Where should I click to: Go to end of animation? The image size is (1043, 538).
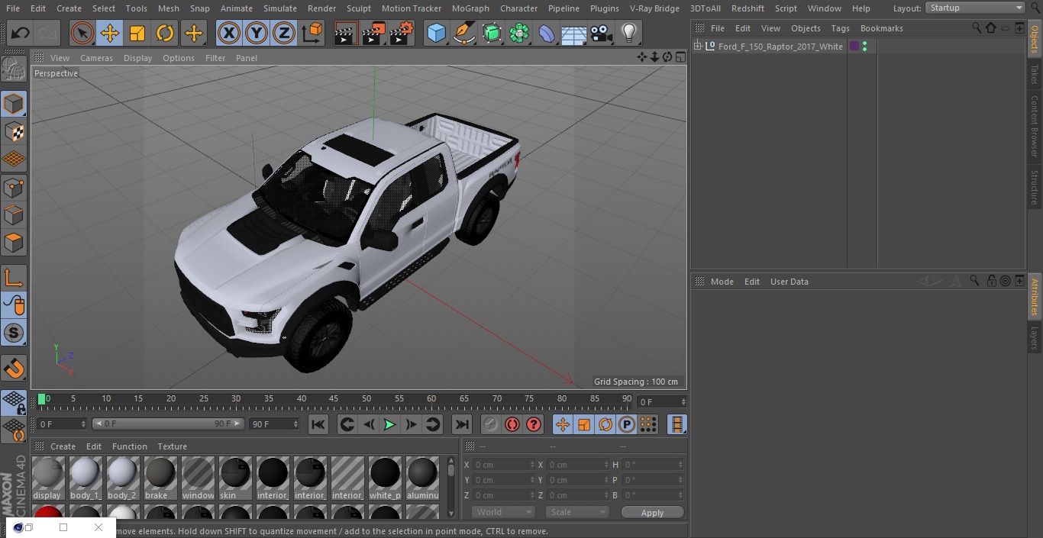(x=462, y=425)
